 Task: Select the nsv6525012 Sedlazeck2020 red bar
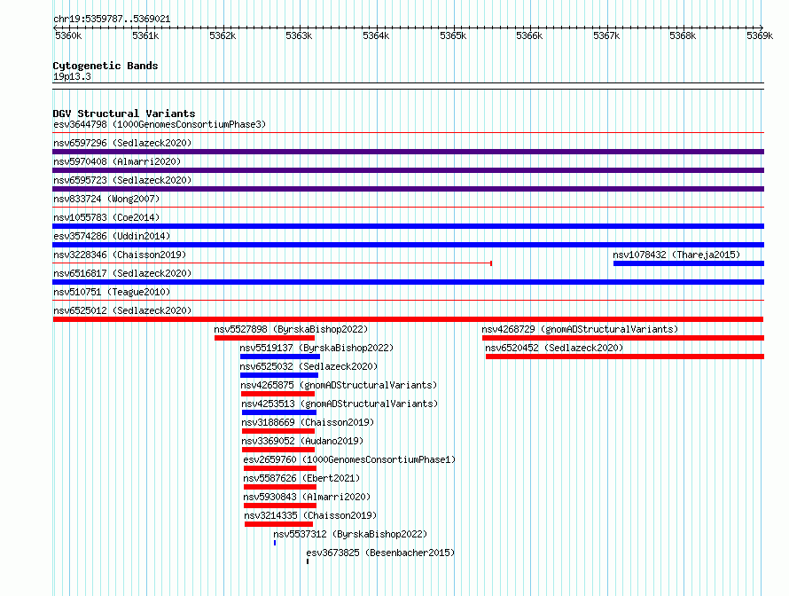(x=408, y=319)
